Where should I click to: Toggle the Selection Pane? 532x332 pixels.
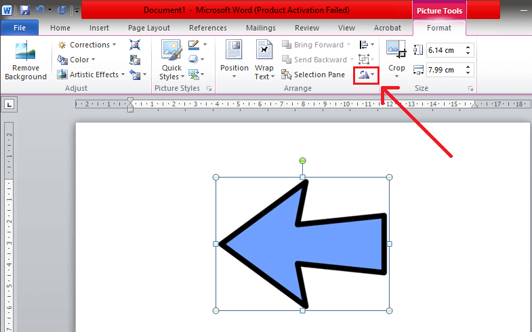313,75
